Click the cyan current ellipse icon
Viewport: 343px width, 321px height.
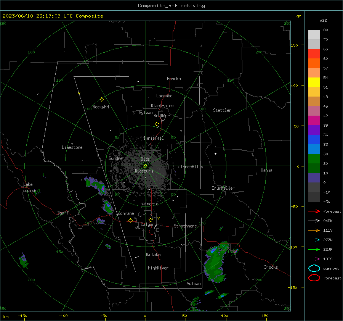(x=314, y=268)
